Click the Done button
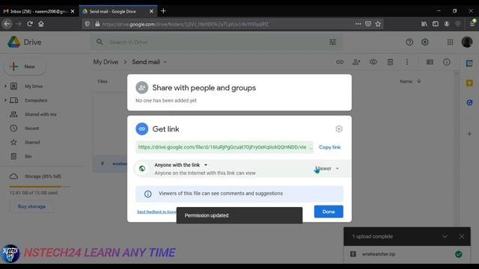This screenshot has width=479, height=269. click(x=329, y=211)
